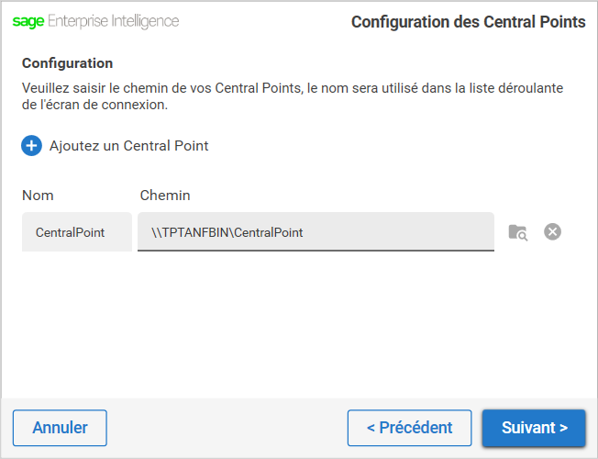Click the Veuillez saisir le chemin instruction line

293,88
